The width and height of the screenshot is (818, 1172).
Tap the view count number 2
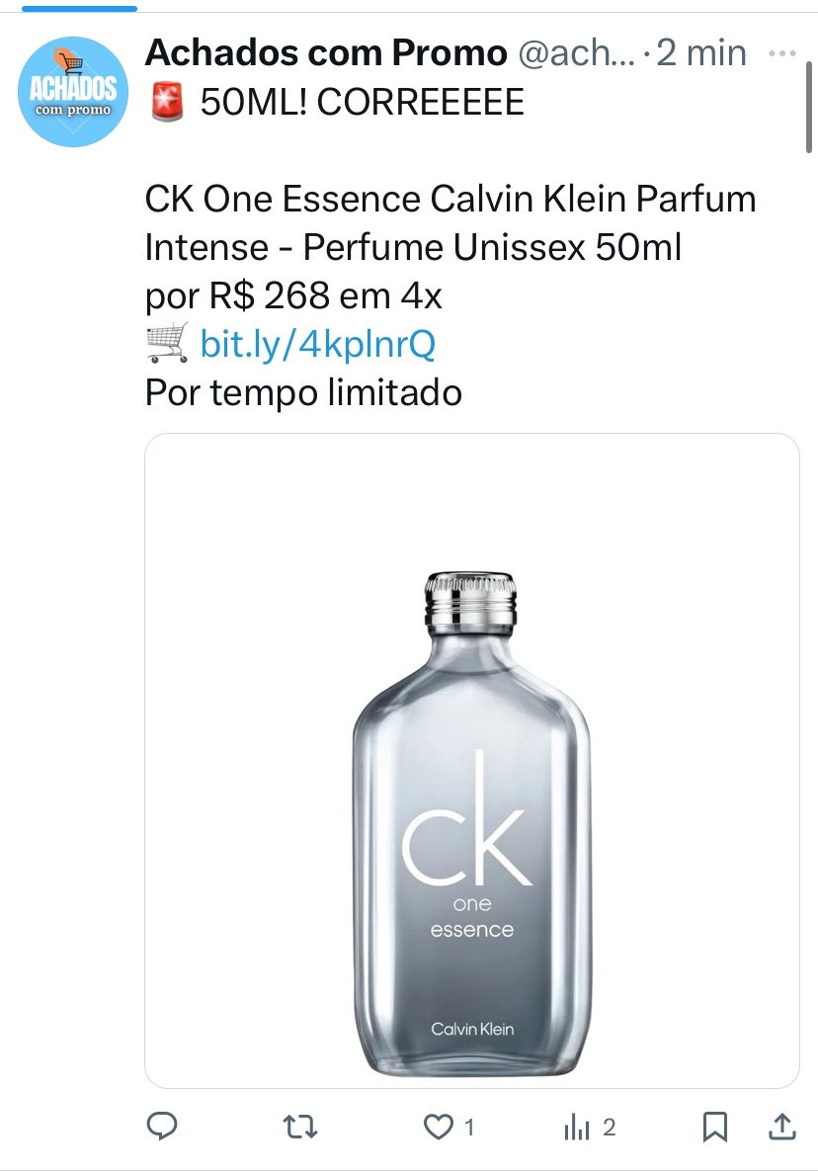click(x=610, y=1127)
